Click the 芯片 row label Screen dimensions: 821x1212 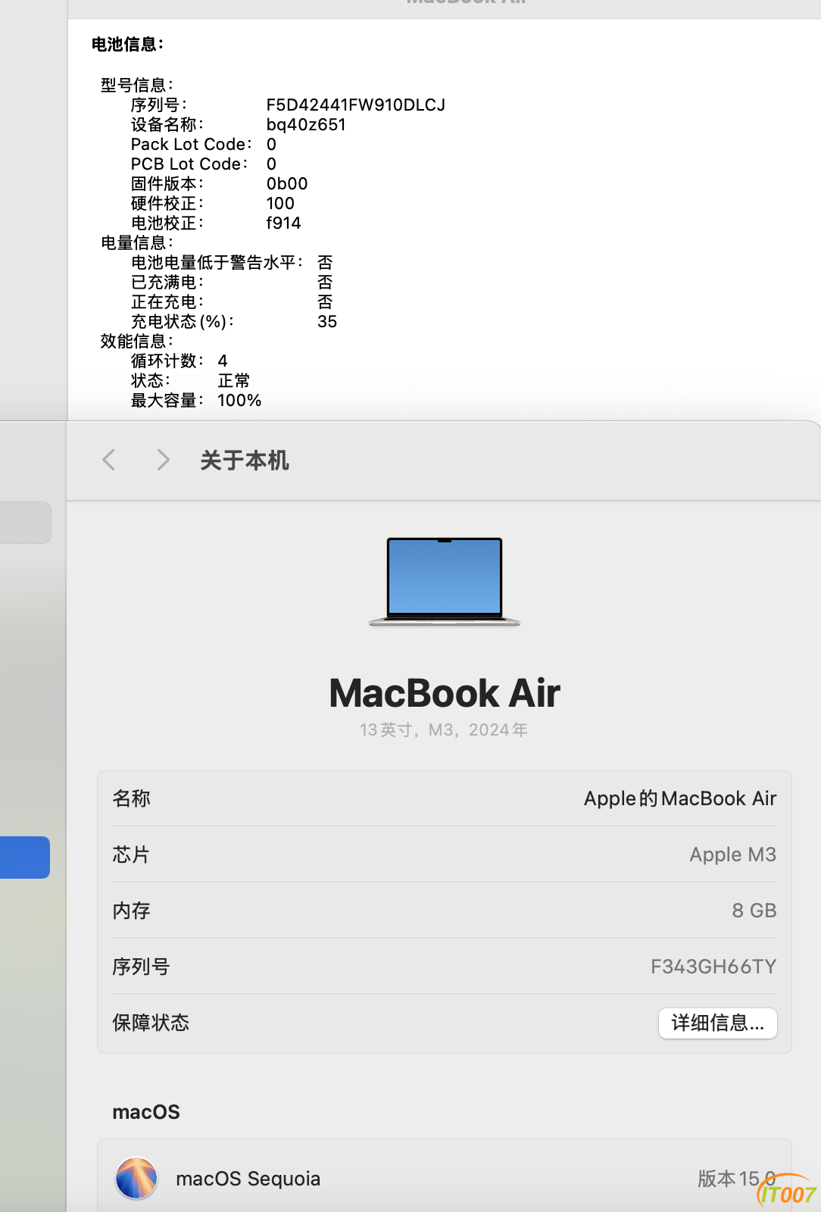pyautogui.click(x=131, y=854)
